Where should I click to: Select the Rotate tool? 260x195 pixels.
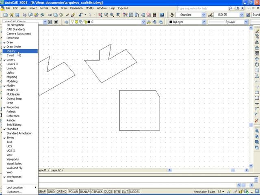tap(257, 65)
